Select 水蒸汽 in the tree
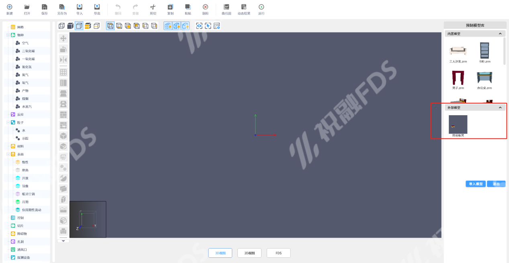The height and width of the screenshot is (263, 509). tap(27, 106)
